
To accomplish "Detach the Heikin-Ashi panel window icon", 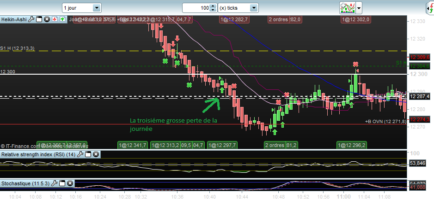I will [x=39, y=19].
